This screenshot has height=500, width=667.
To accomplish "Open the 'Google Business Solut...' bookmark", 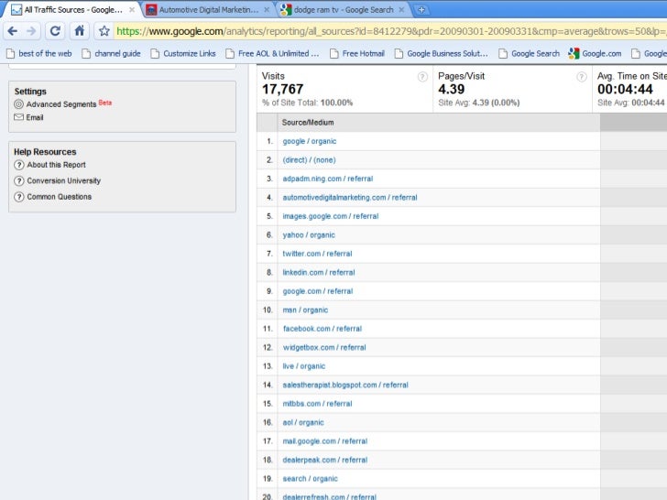I will pyautogui.click(x=441, y=53).
